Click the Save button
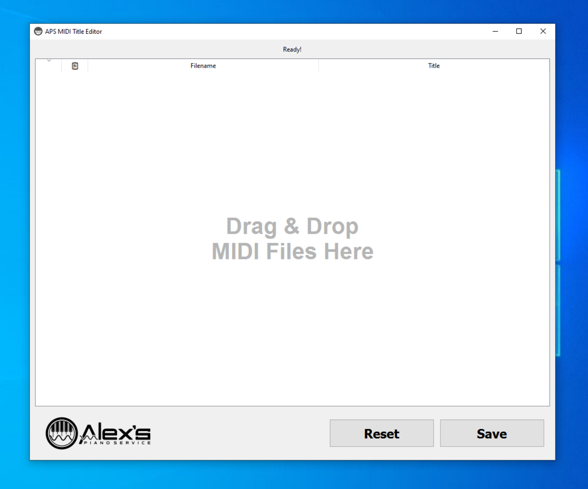588x489 pixels. 492,433
